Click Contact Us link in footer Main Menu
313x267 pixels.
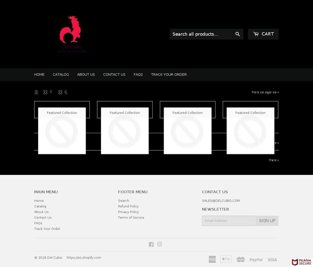(43, 218)
